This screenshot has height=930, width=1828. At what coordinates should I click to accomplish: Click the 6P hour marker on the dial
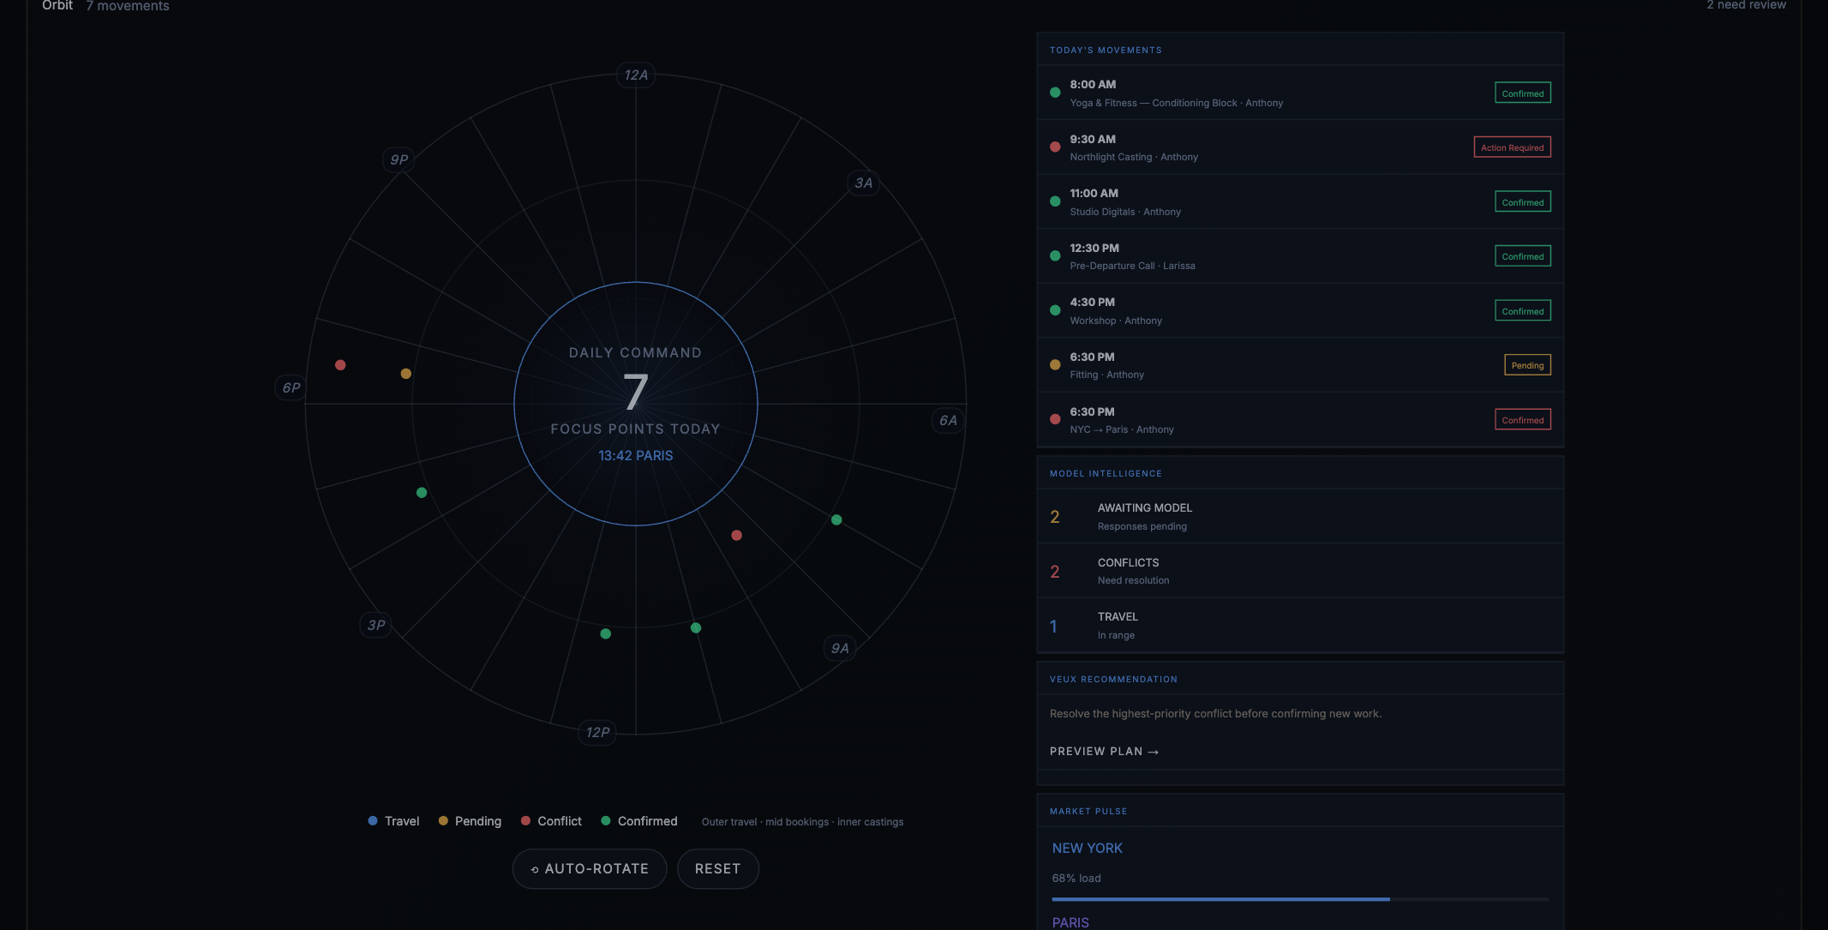[x=291, y=387]
